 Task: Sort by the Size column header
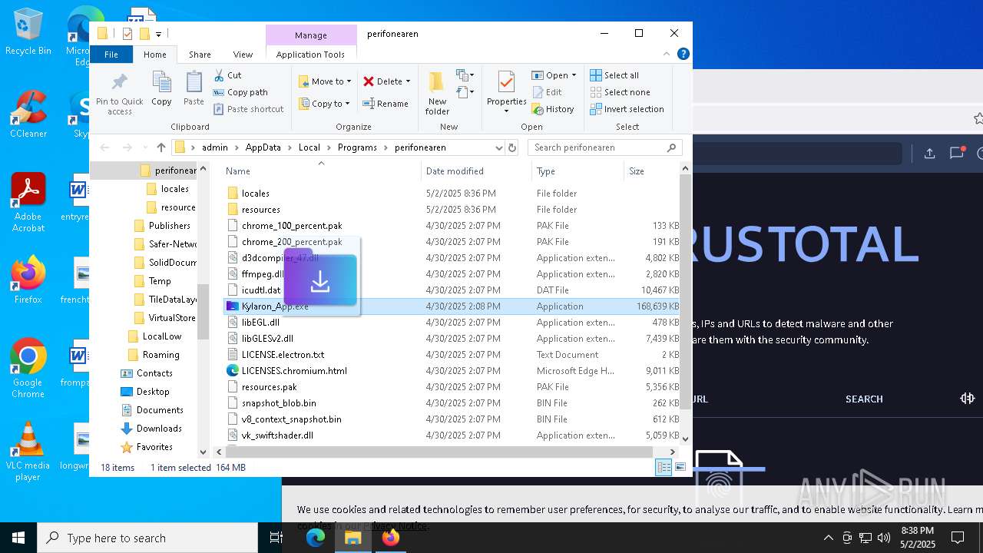coord(651,171)
